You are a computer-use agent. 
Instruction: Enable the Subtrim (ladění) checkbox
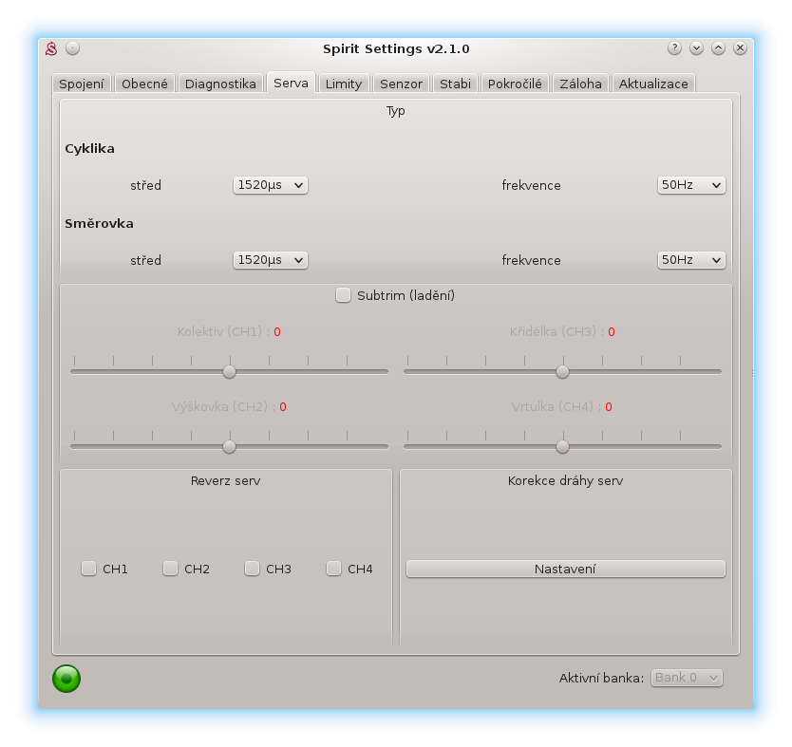coord(344,295)
